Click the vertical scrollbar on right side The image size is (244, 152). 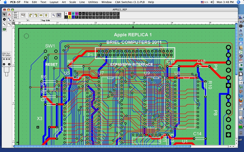pyautogui.click(x=236, y=49)
